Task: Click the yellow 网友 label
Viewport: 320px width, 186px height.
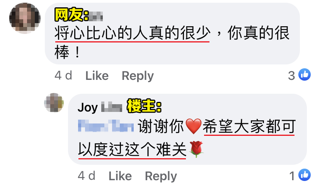Action: coord(71,14)
